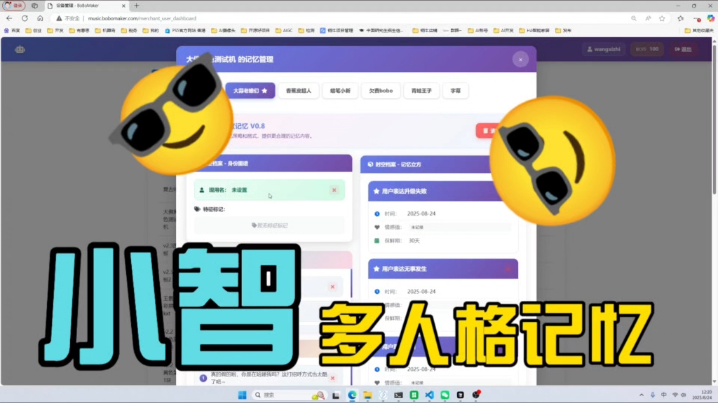The image size is (718, 403).
Task: Open the 开源好项目 bookmarks folder
Action: click(x=255, y=31)
